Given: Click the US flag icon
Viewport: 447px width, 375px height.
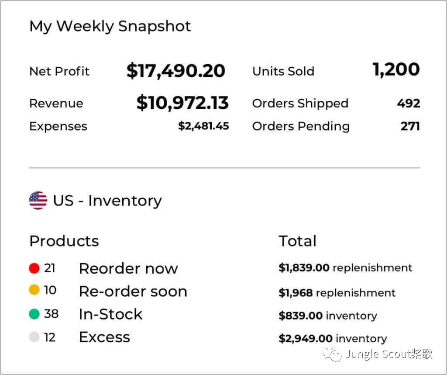Looking at the screenshot, I should tap(38, 201).
